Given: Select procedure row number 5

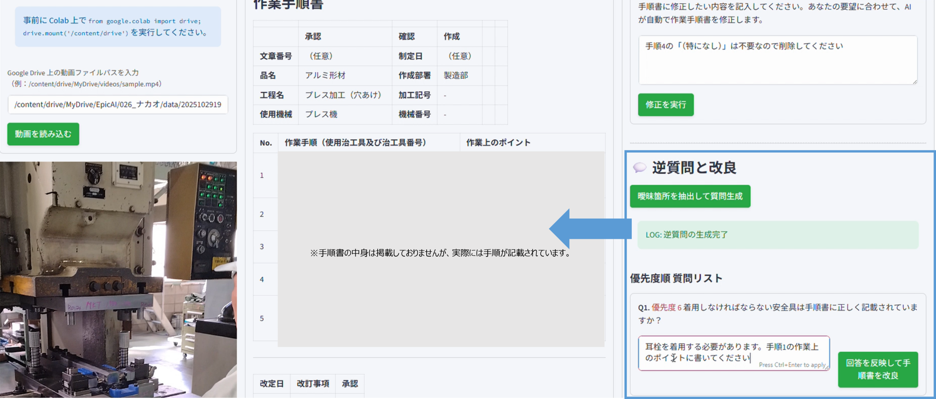Looking at the screenshot, I should tap(262, 318).
